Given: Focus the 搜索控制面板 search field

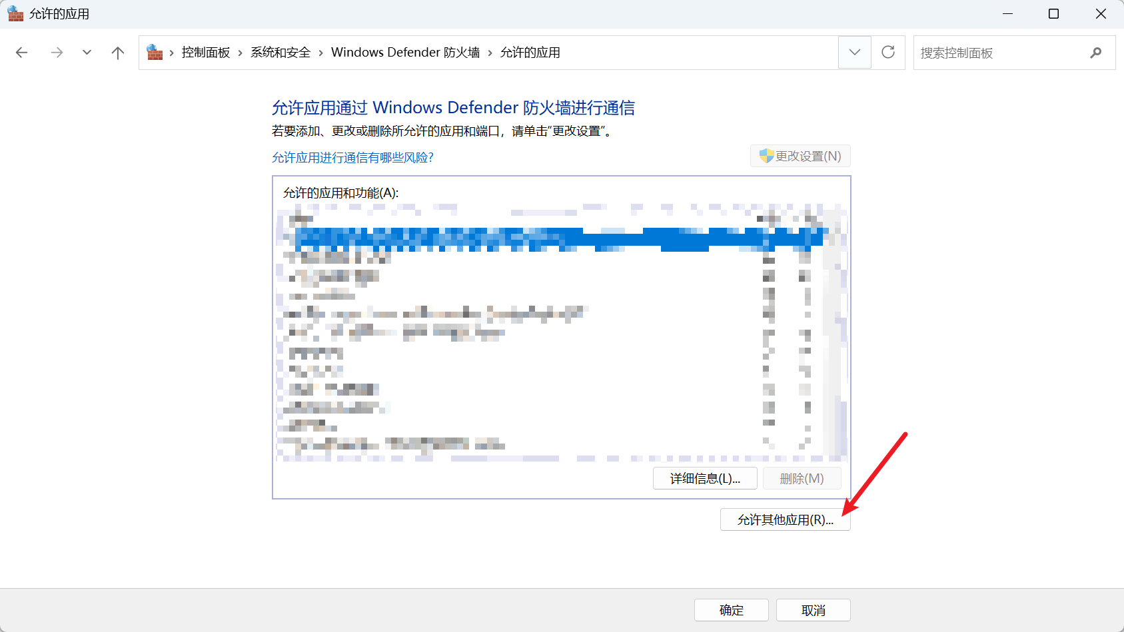Looking at the screenshot, I should [999, 53].
